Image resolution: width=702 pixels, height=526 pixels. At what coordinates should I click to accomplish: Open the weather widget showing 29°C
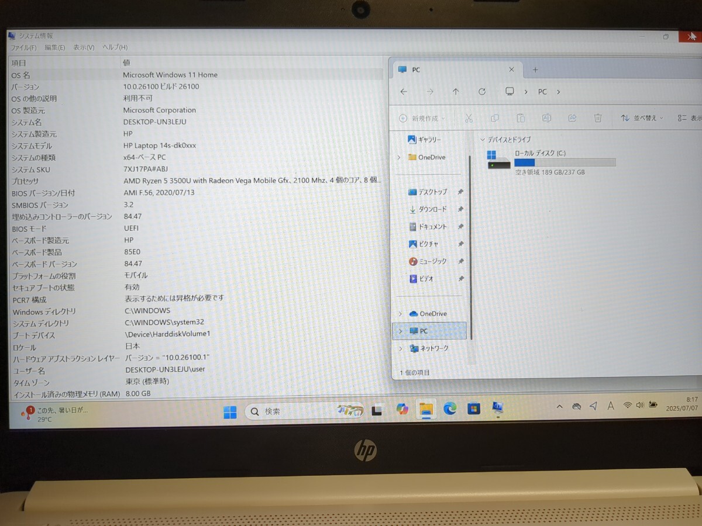point(54,414)
